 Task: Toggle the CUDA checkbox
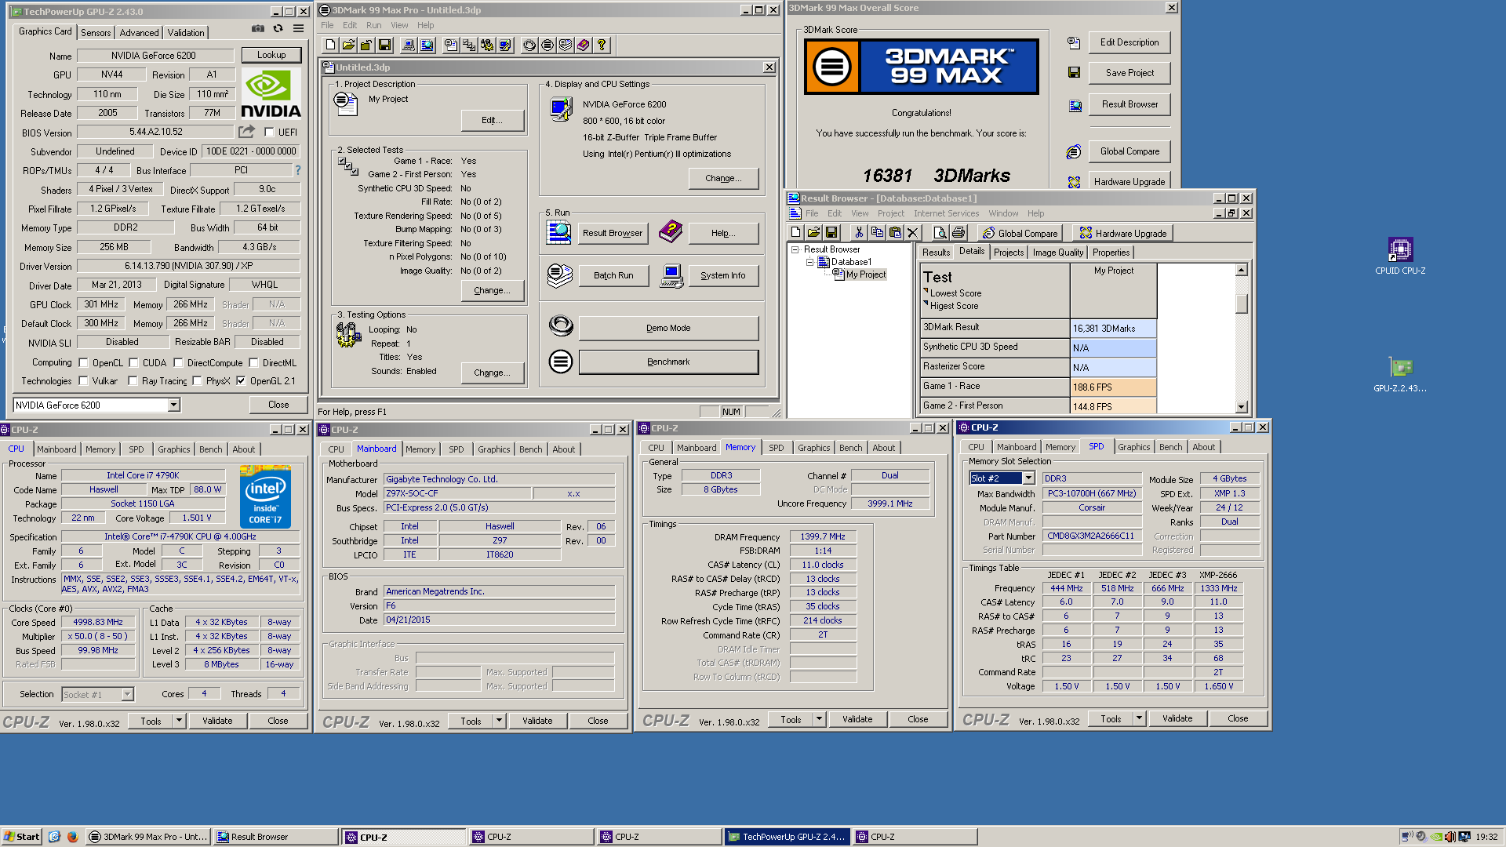[133, 363]
